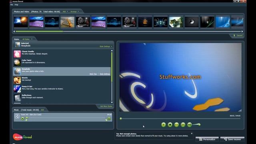Screen dimensions: 256x144
Task: Click the third playback control icon
Action: click(176, 125)
